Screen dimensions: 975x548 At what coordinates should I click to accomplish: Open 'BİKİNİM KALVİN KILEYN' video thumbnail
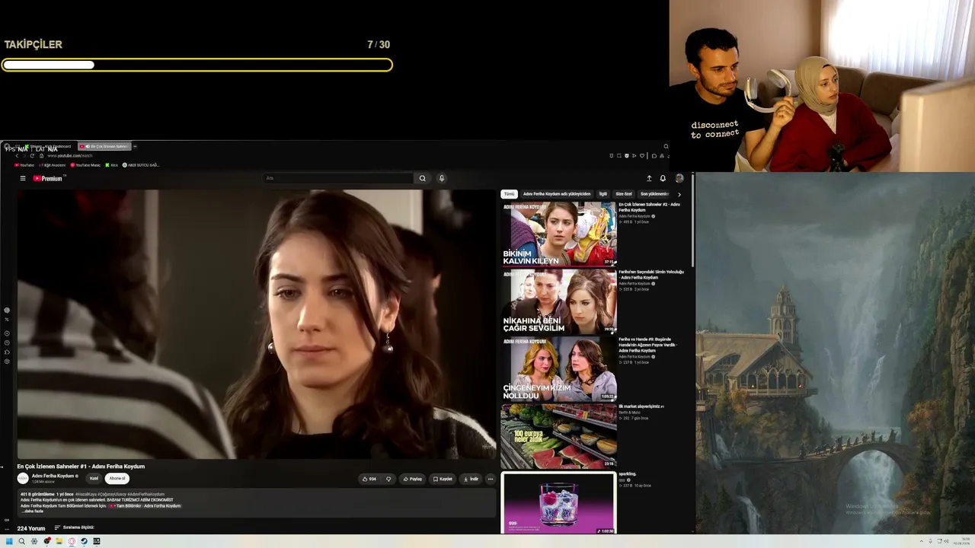coord(558,234)
